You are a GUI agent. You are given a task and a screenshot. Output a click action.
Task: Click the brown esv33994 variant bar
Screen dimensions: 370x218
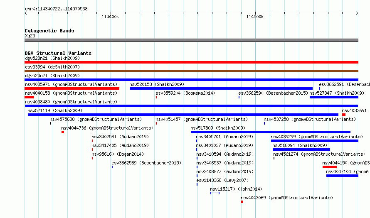point(191,71)
